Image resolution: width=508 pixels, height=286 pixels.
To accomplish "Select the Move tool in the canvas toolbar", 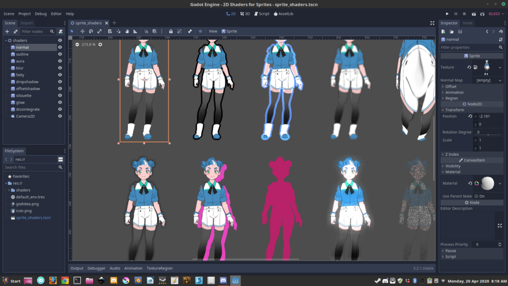I will point(83,31).
